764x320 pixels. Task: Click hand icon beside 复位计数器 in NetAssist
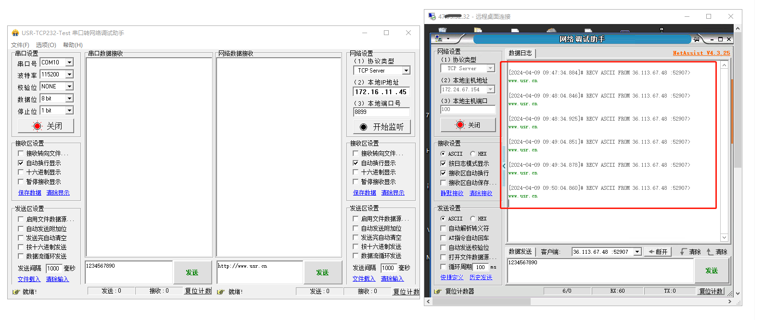[438, 291]
